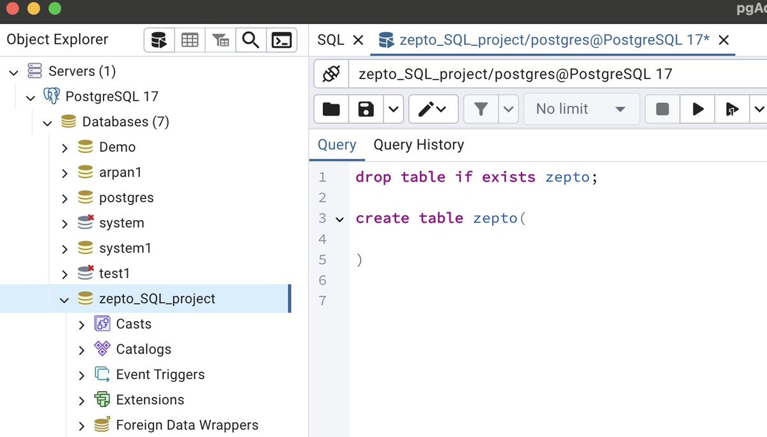This screenshot has height=437, width=767.
Task: Click the connection status plug icon
Action: (x=331, y=74)
